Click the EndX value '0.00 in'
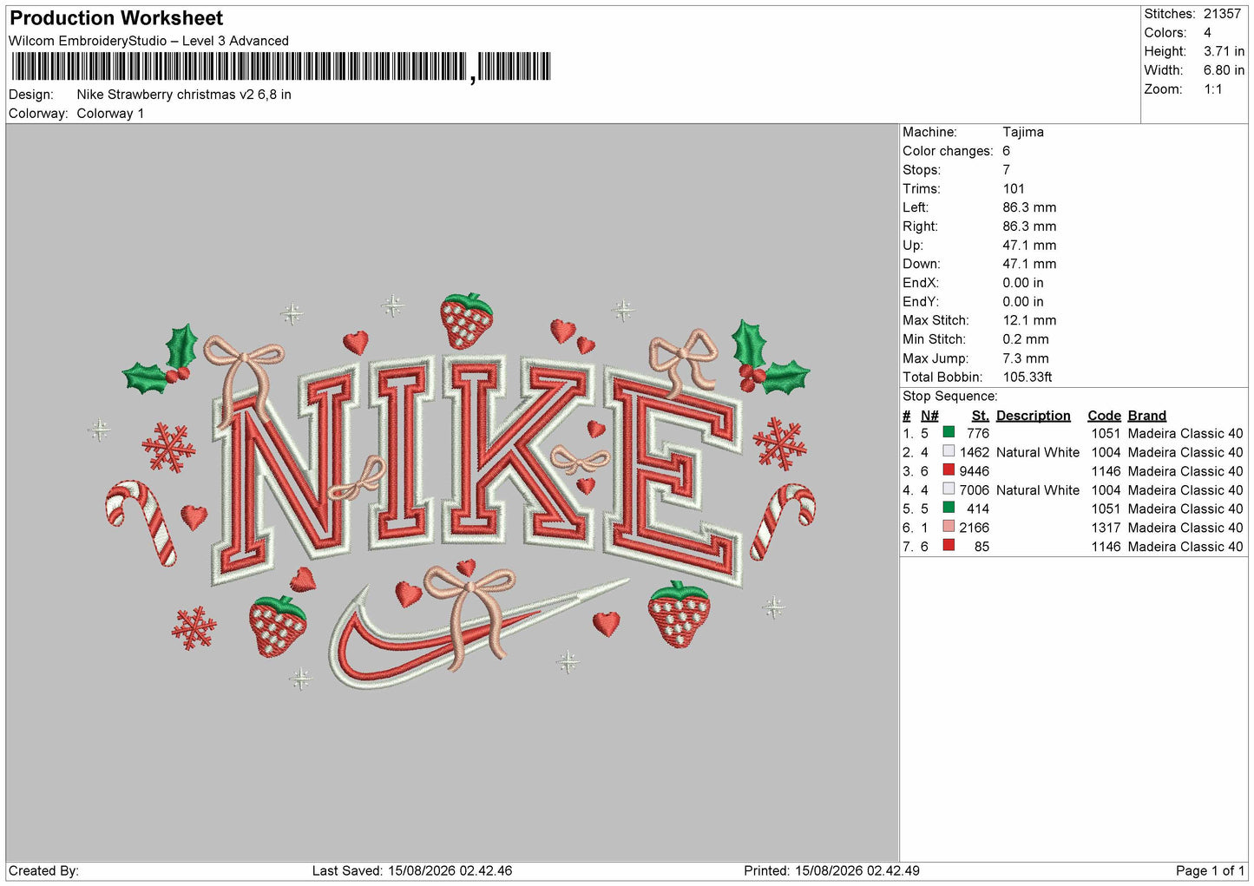Image resolution: width=1254 pixels, height=886 pixels. 1023,283
